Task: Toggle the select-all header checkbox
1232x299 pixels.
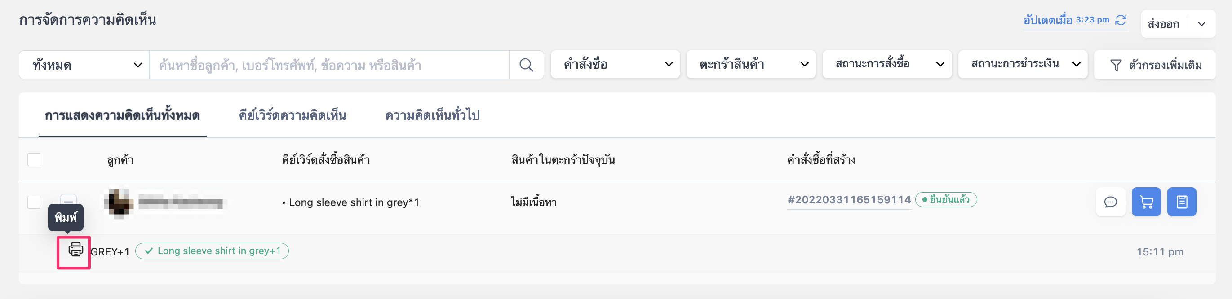Action: (x=34, y=159)
